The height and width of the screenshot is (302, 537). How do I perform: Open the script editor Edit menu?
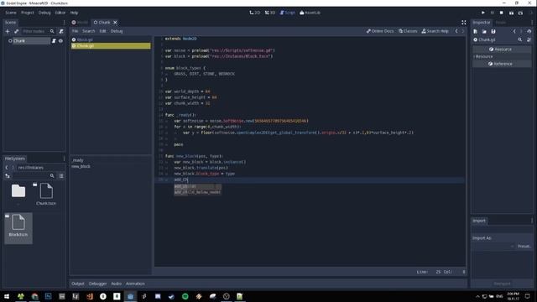point(102,31)
